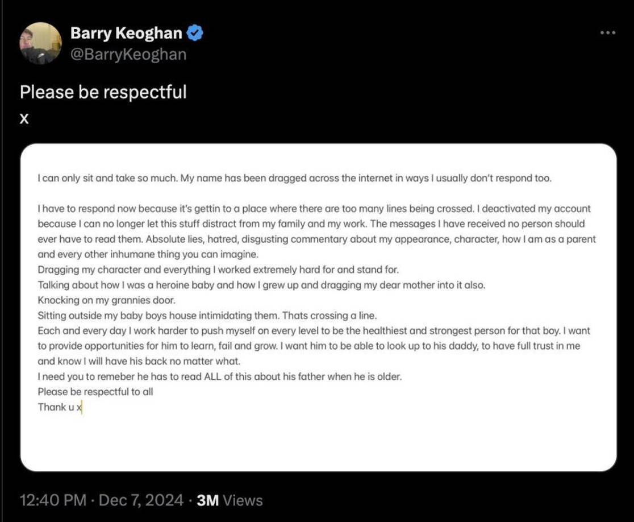
Task: Click the line starting "Talking about how I was"
Action: (x=261, y=285)
